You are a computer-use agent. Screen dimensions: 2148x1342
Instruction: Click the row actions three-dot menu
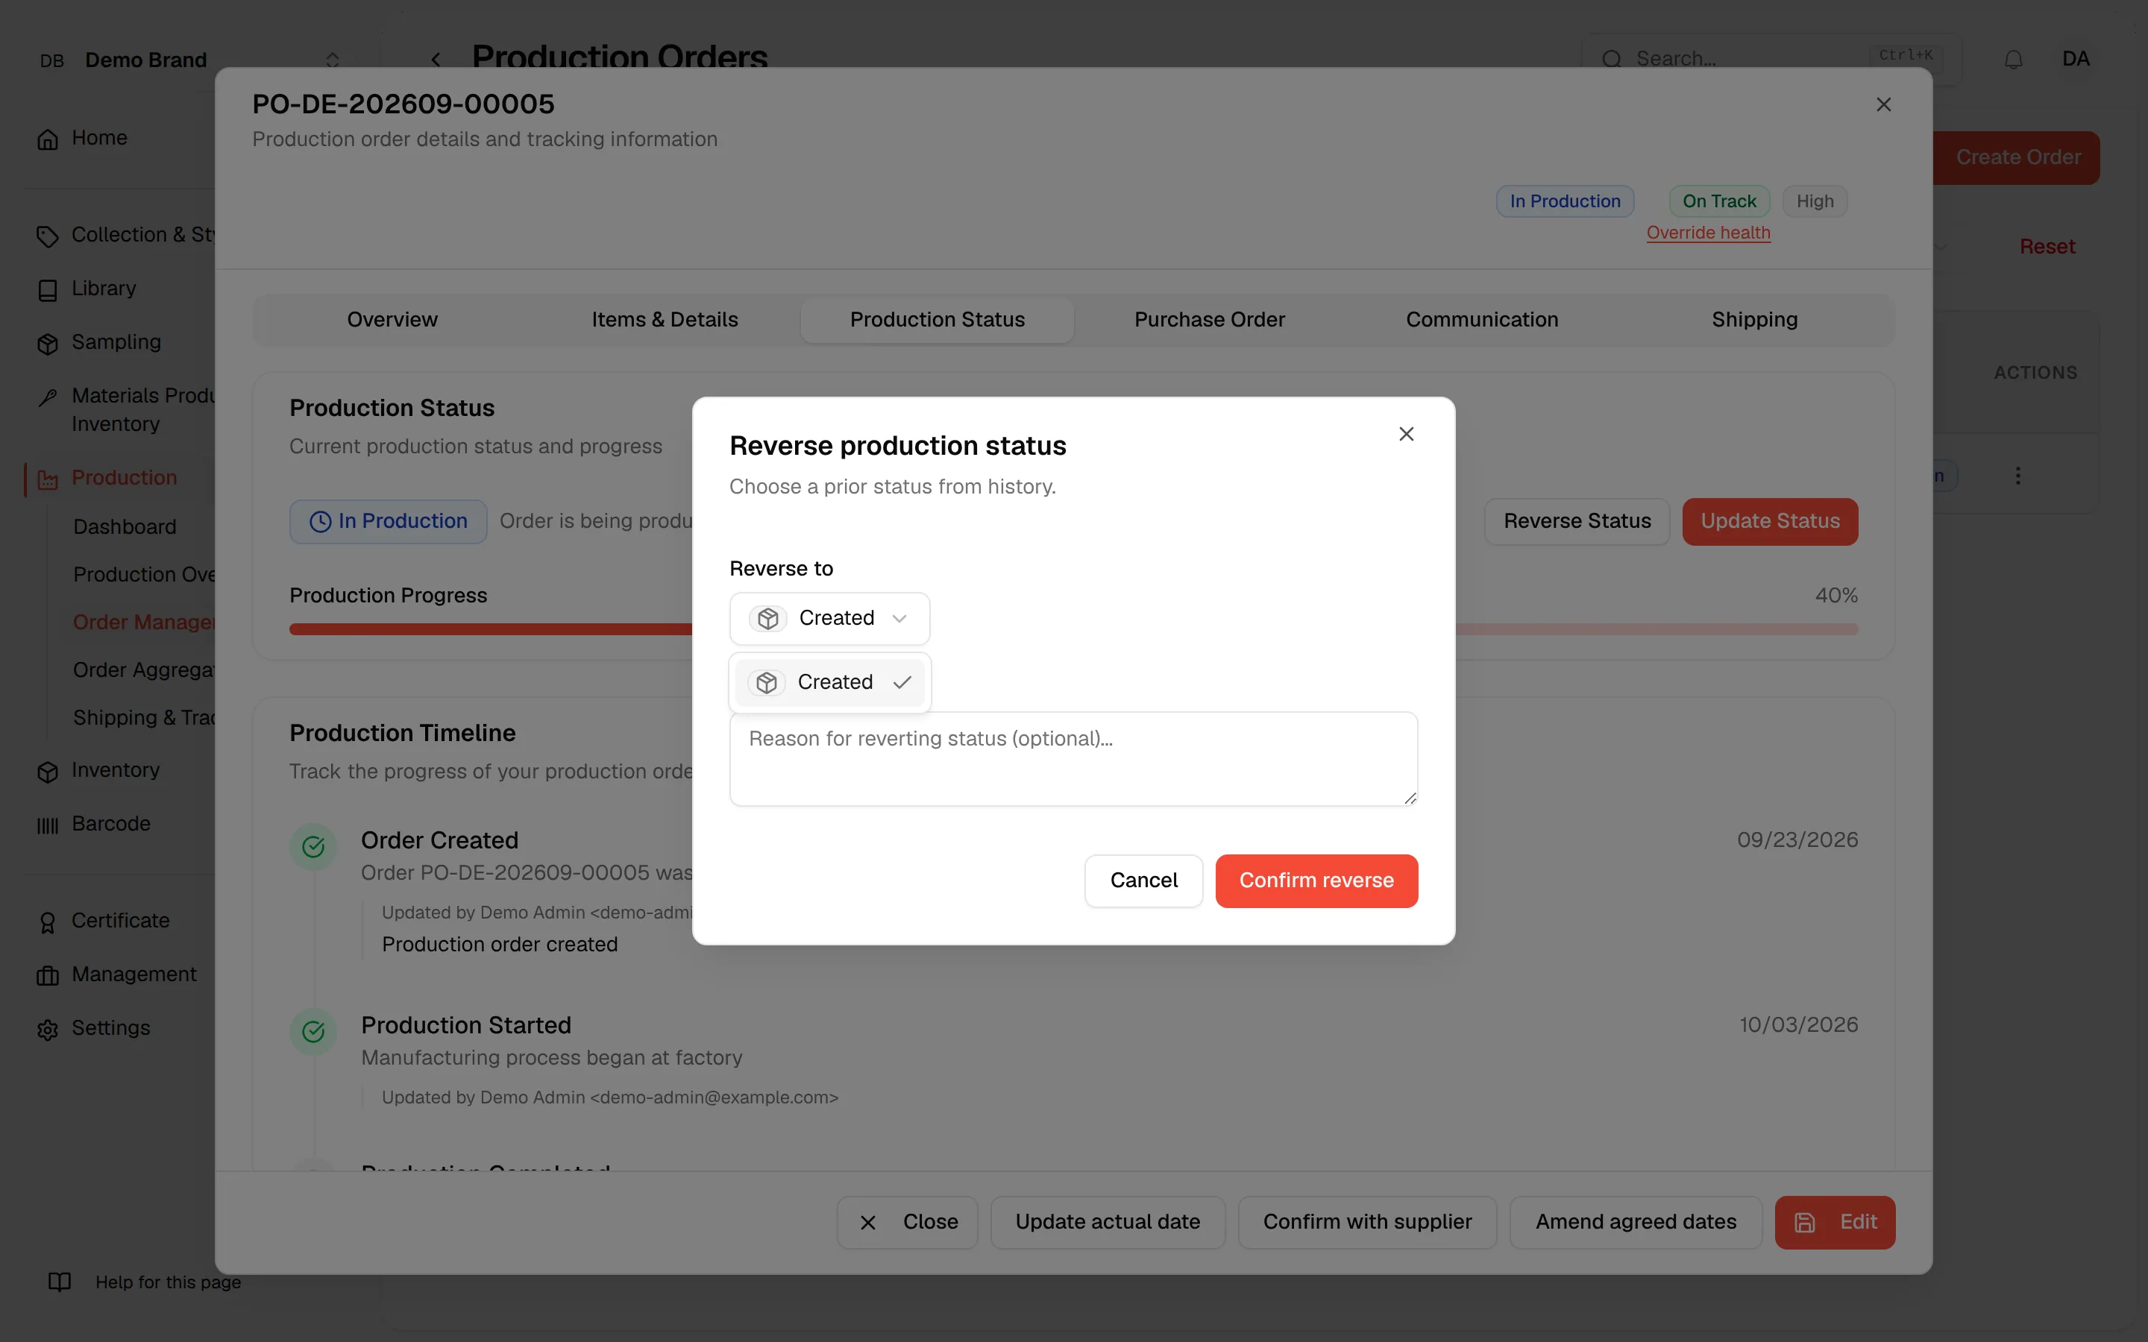coord(2017,476)
